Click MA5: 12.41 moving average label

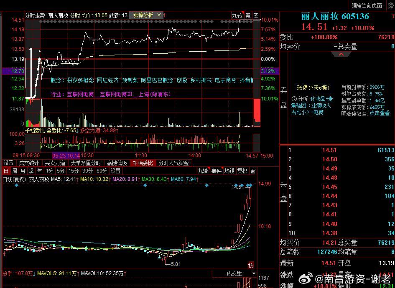pos(65,179)
